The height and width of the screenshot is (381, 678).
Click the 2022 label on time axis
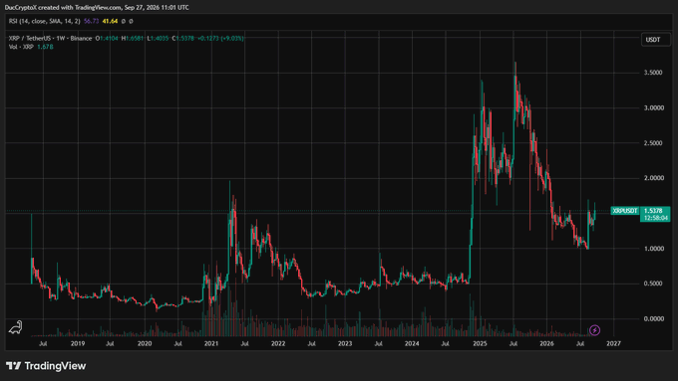tap(278, 343)
